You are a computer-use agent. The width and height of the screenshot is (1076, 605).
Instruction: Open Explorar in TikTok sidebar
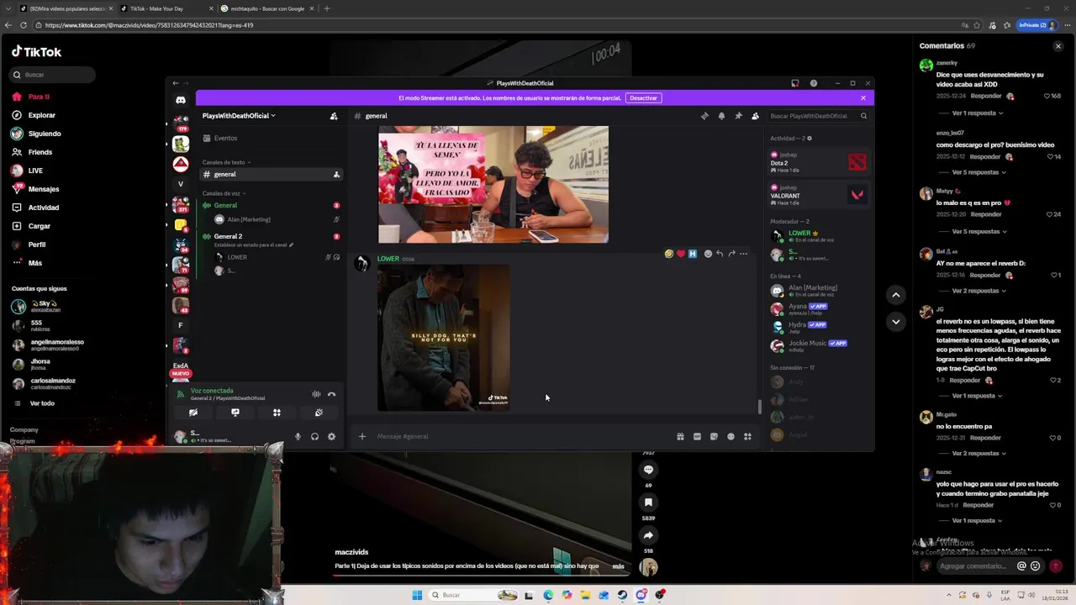[x=42, y=115]
